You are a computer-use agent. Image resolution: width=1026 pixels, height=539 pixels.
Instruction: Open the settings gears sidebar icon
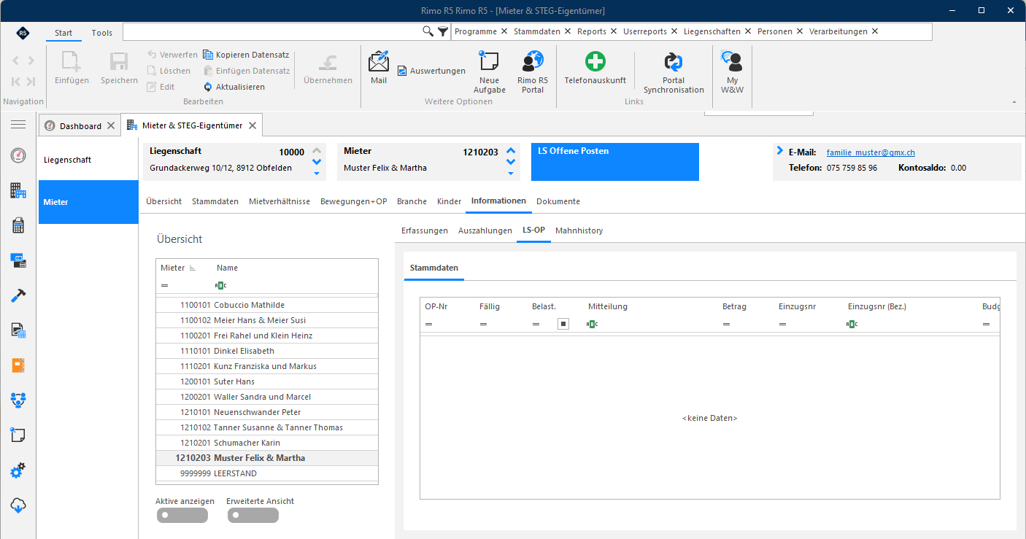pyautogui.click(x=18, y=470)
